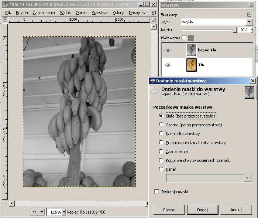Maximize the GIMP image window
Viewport: 258px width, 218px height.
point(147,4)
